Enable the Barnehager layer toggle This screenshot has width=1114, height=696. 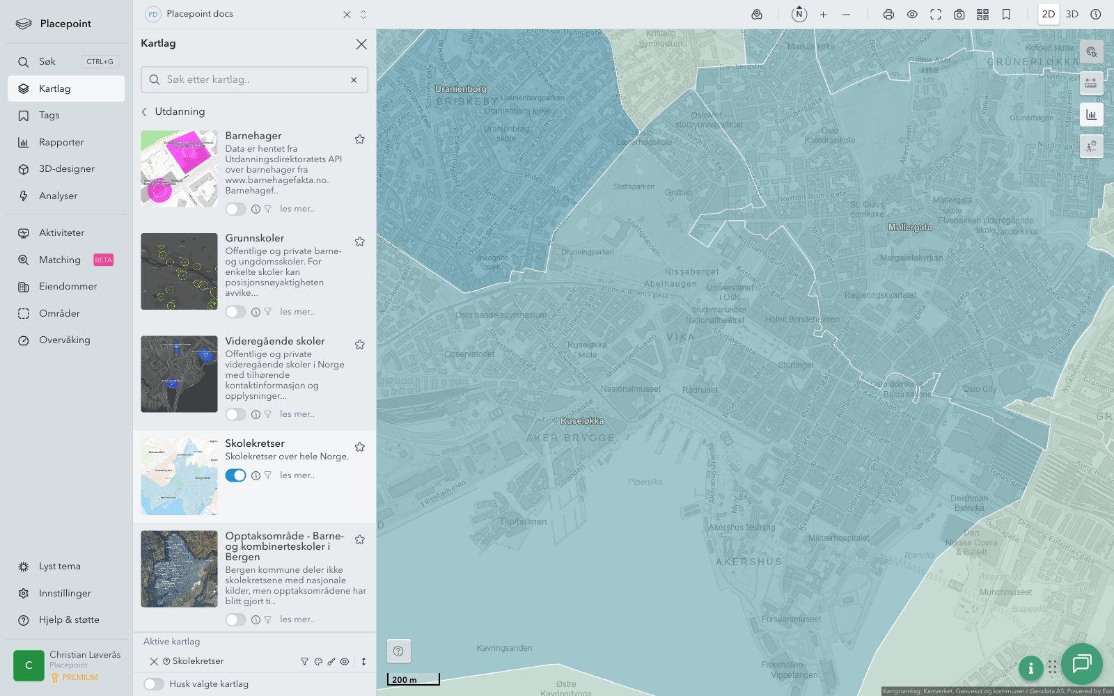(x=235, y=209)
